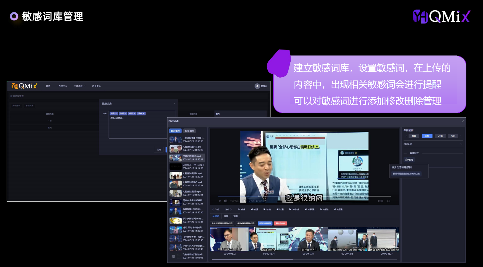Screen dimensions: 483x267
Task: Select the 人像 tab in AI智能化 panel
Action: pyautogui.click(x=440, y=136)
